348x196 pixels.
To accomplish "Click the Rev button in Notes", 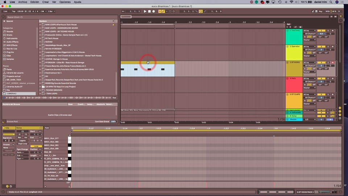I will (20, 138).
